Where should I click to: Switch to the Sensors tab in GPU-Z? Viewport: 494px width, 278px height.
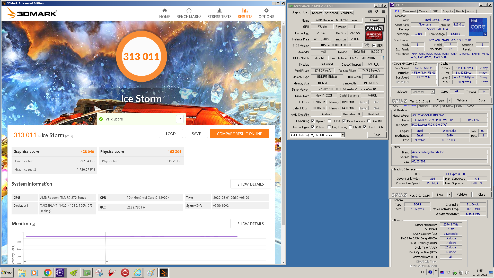pos(317,13)
